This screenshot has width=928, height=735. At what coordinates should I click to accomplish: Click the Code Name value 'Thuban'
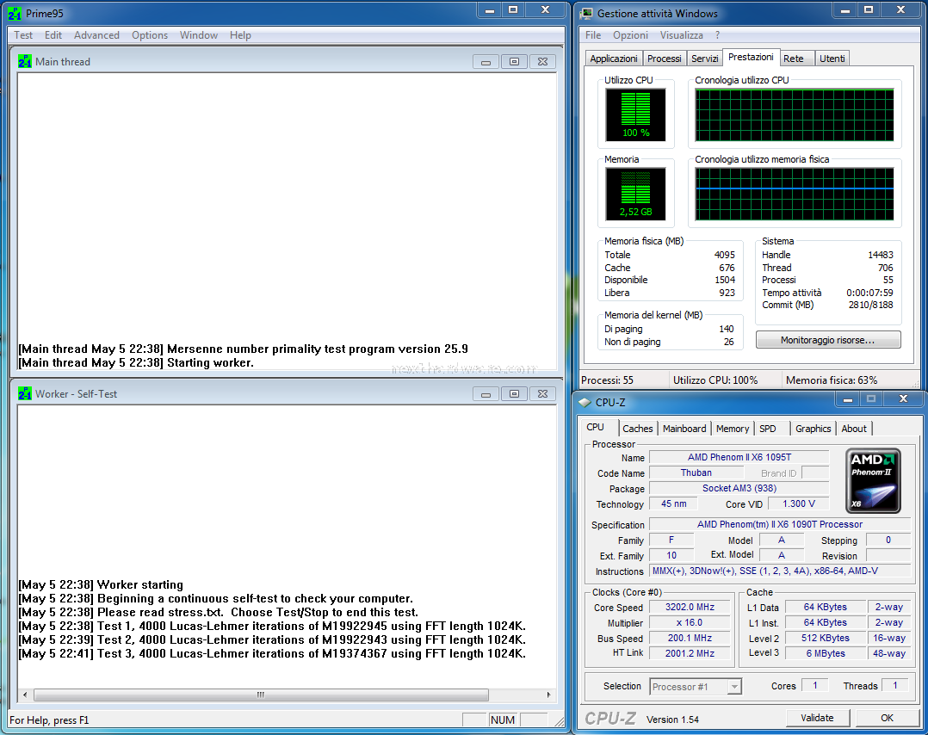pyautogui.click(x=696, y=472)
